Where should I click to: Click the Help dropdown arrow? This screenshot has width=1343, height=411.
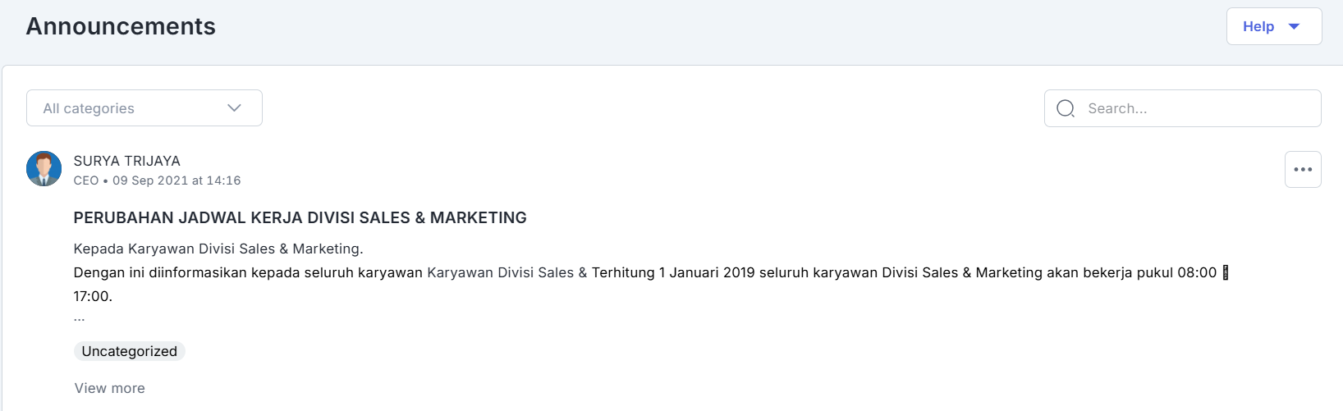click(1295, 26)
